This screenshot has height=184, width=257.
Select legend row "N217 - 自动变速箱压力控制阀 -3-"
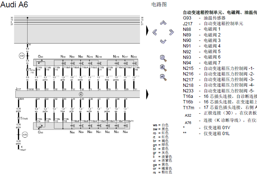[x=219, y=80]
